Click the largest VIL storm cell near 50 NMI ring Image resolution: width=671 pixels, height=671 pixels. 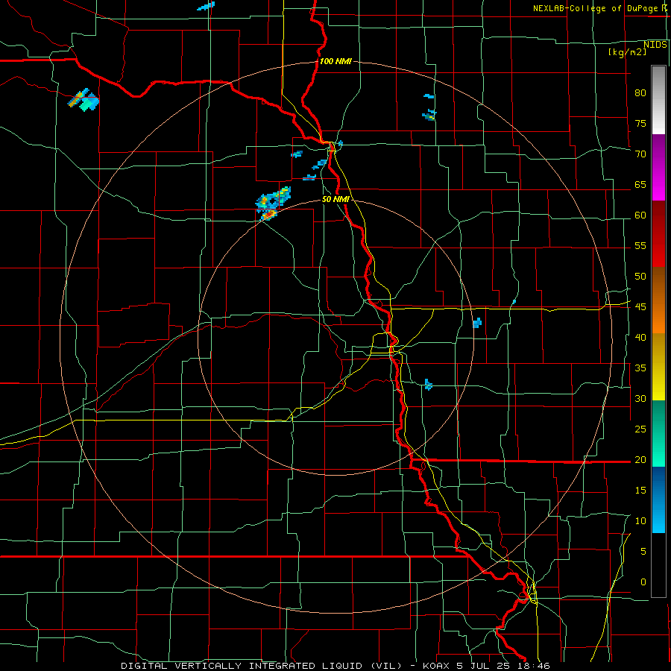click(273, 204)
